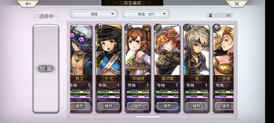The width and height of the screenshot is (274, 123).
Task: Open 属性 for character 毕维特
Action: [138, 106]
